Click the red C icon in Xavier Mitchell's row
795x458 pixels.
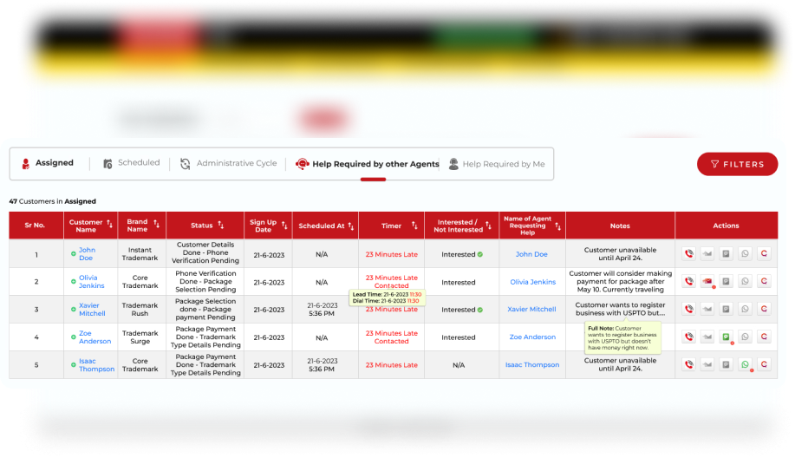tap(764, 309)
